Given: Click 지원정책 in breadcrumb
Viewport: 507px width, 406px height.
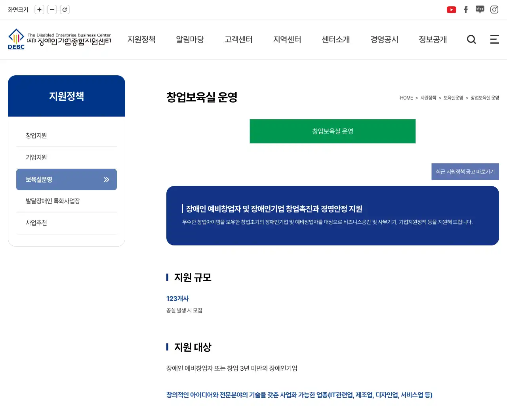Looking at the screenshot, I should pyautogui.click(x=428, y=98).
